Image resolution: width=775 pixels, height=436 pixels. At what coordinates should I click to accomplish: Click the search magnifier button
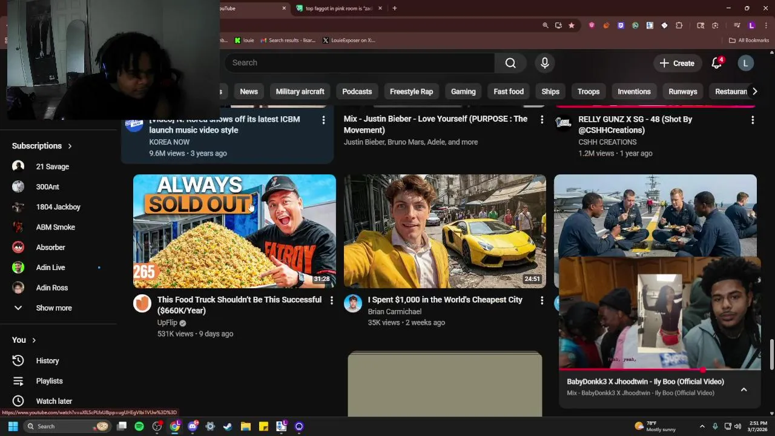pos(510,63)
